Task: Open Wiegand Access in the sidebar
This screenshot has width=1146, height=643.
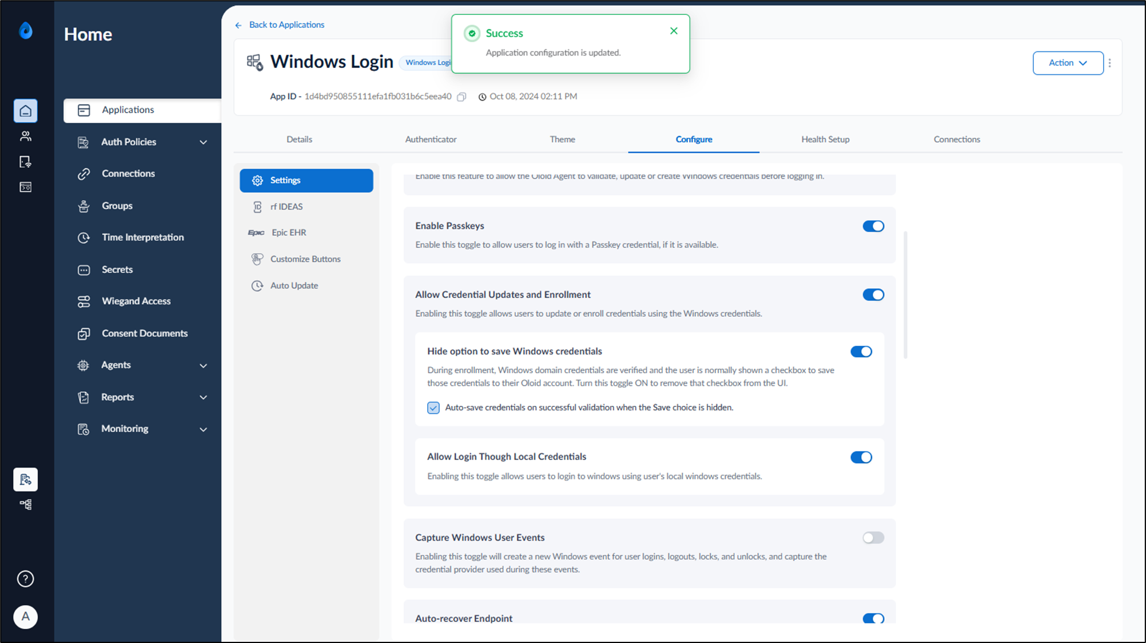Action: point(136,301)
